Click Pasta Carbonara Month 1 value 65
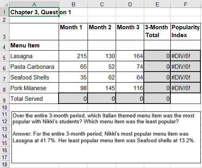The width and height of the screenshot is (202, 168). coord(73,66)
